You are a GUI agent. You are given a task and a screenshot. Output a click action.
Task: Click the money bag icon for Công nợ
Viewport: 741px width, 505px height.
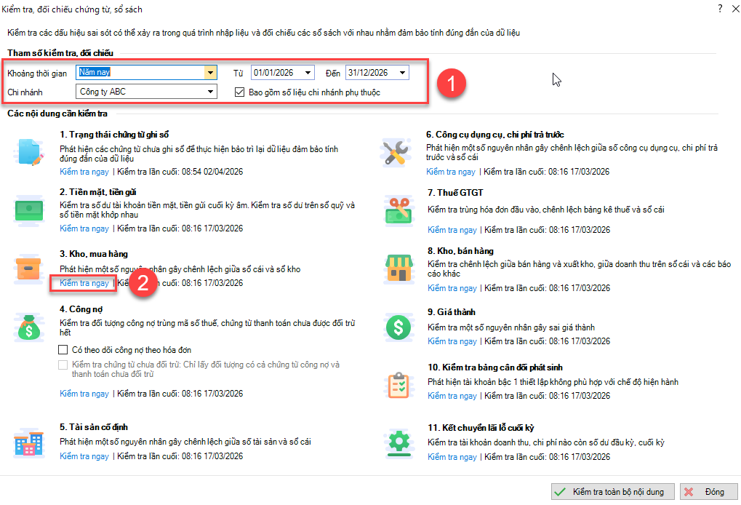point(29,327)
